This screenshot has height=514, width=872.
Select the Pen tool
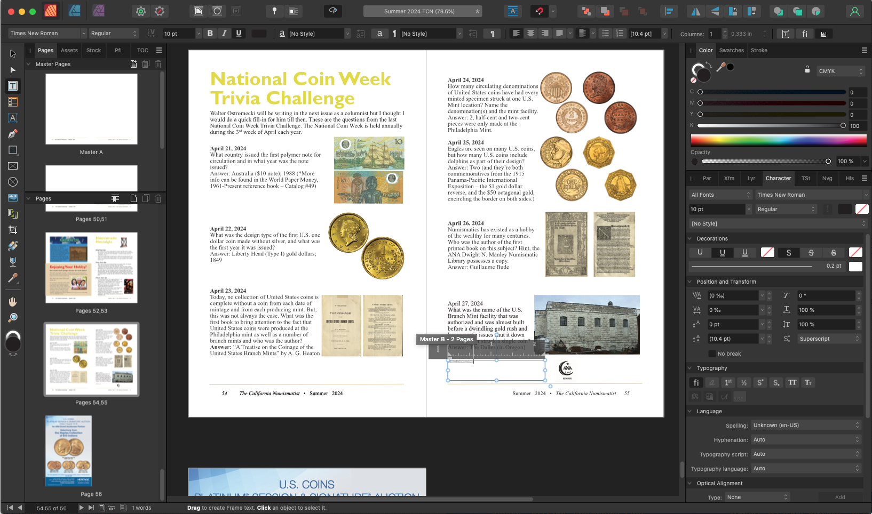click(x=13, y=134)
